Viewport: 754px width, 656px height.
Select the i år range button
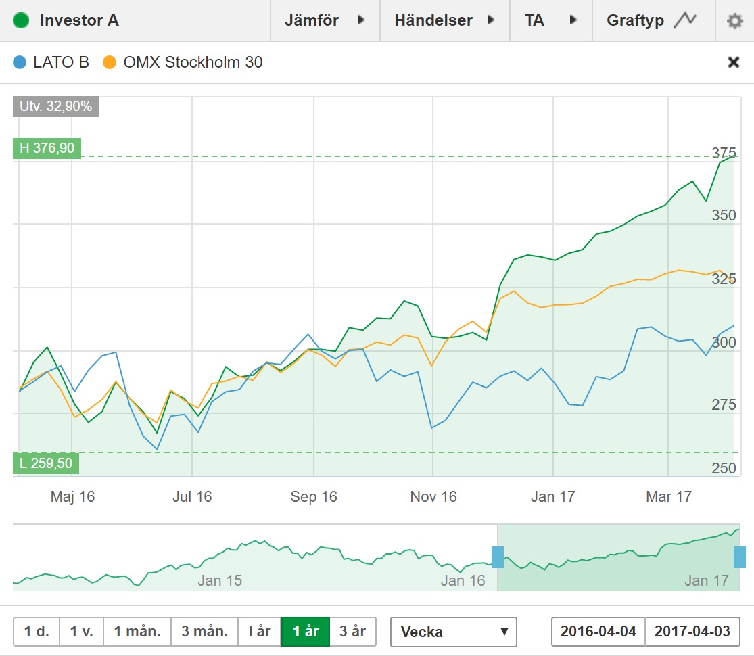coord(260,632)
